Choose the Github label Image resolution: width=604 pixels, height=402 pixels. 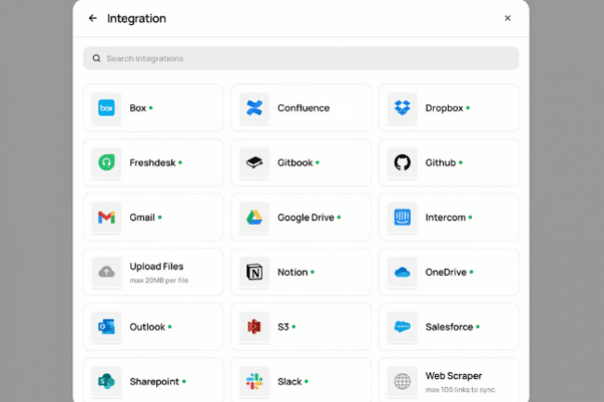coord(440,162)
